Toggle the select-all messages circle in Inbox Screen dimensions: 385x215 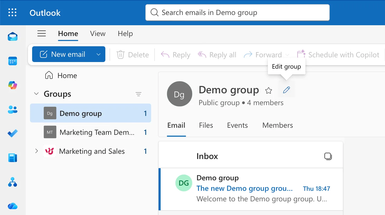tap(328, 156)
